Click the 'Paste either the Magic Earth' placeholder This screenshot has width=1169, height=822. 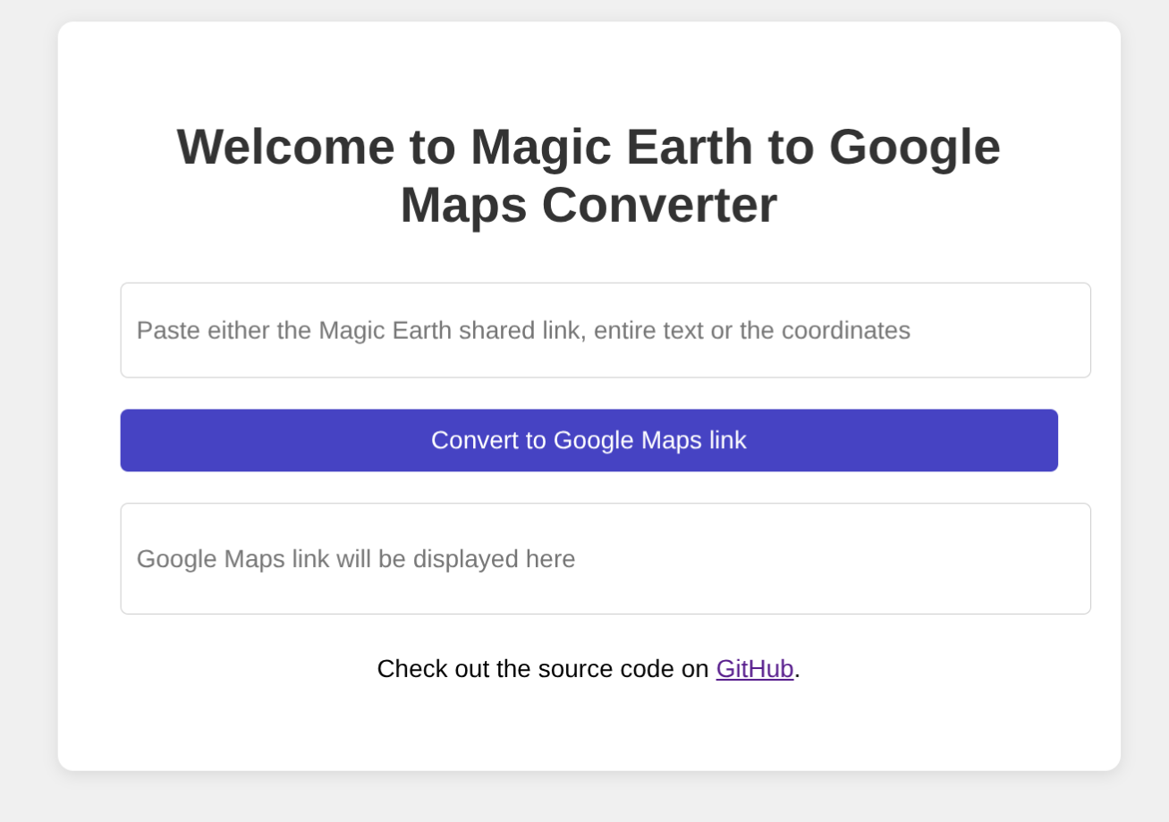point(522,330)
